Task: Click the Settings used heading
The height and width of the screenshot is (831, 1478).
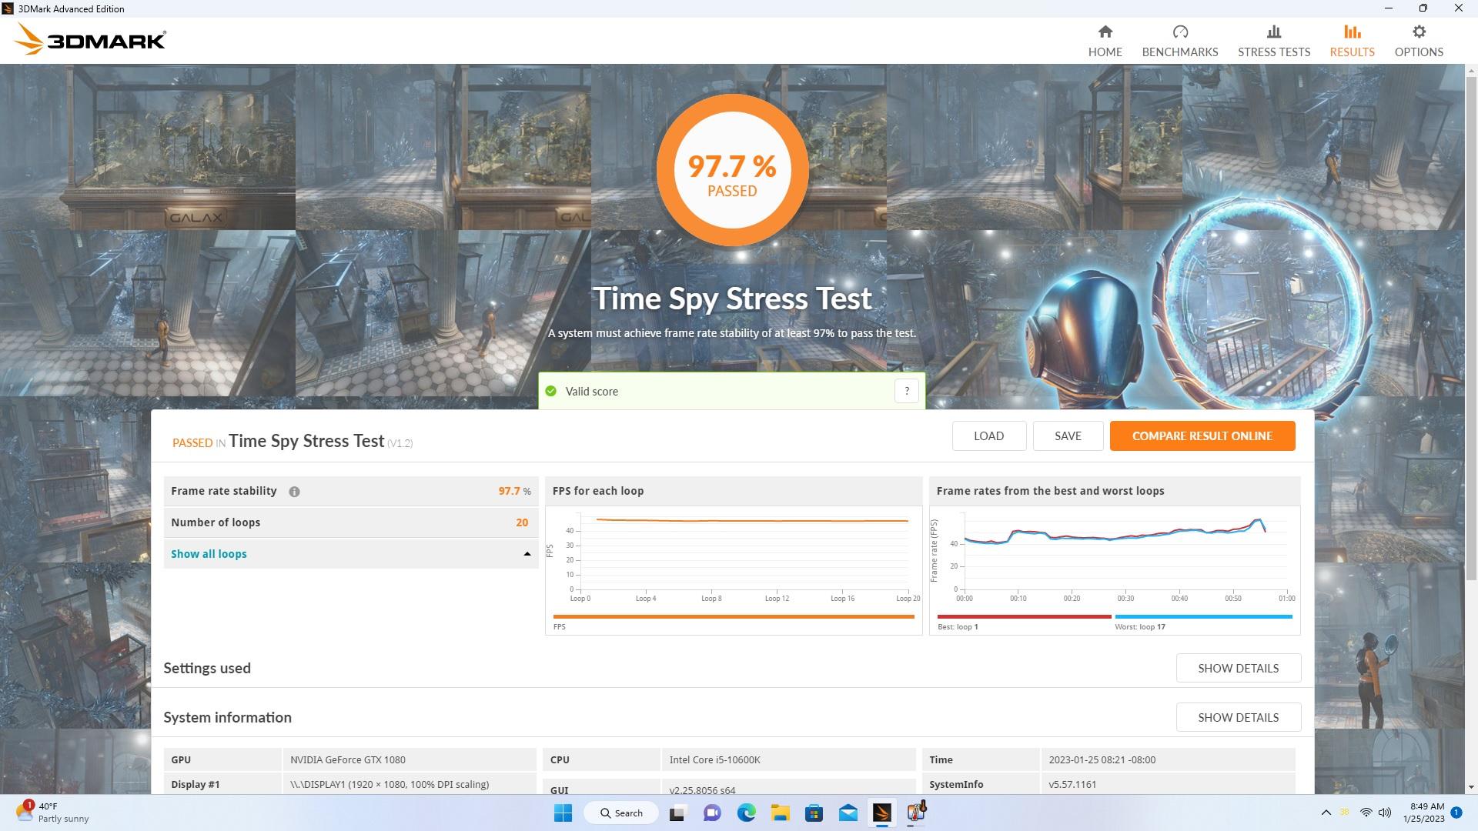Action: [206, 668]
